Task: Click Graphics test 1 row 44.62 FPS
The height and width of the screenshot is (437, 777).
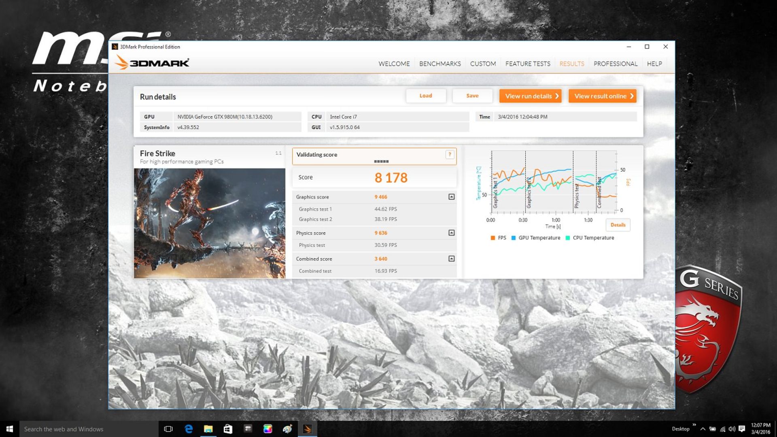Action: (374, 209)
